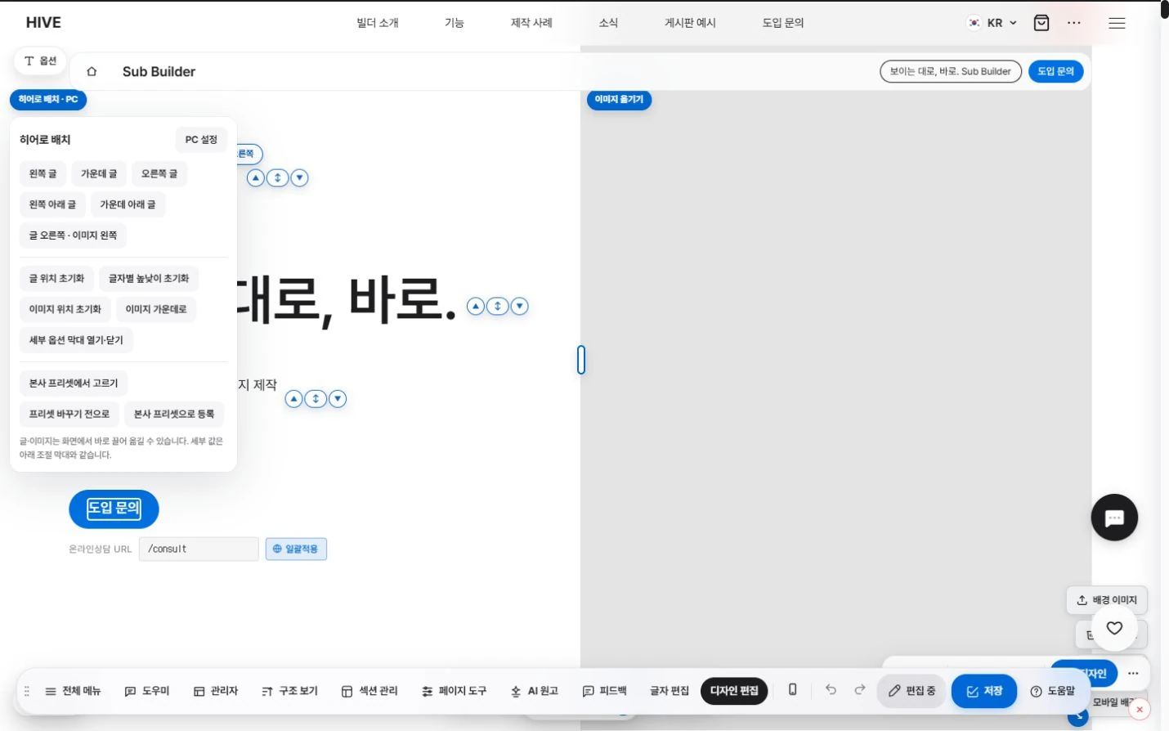Expand the 구조 보기 view
The width and height of the screenshot is (1169, 731).
click(x=289, y=691)
